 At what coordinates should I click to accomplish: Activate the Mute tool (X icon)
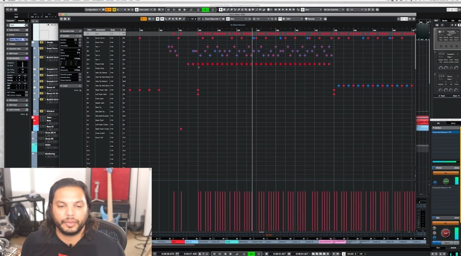[x=173, y=18]
